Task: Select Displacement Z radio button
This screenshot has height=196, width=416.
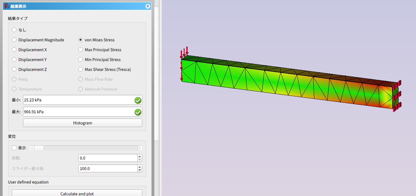Action: pyautogui.click(x=14, y=69)
